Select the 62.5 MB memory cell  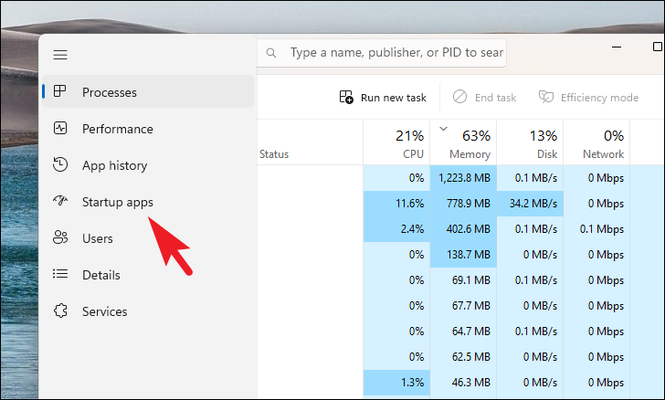tap(463, 357)
